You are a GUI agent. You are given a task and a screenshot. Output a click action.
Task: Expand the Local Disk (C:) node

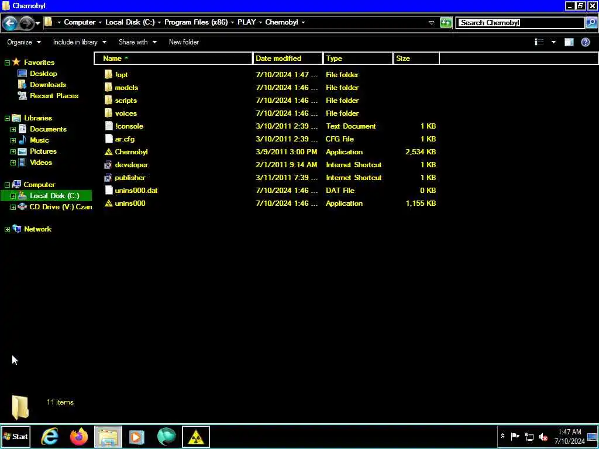pyautogui.click(x=13, y=196)
